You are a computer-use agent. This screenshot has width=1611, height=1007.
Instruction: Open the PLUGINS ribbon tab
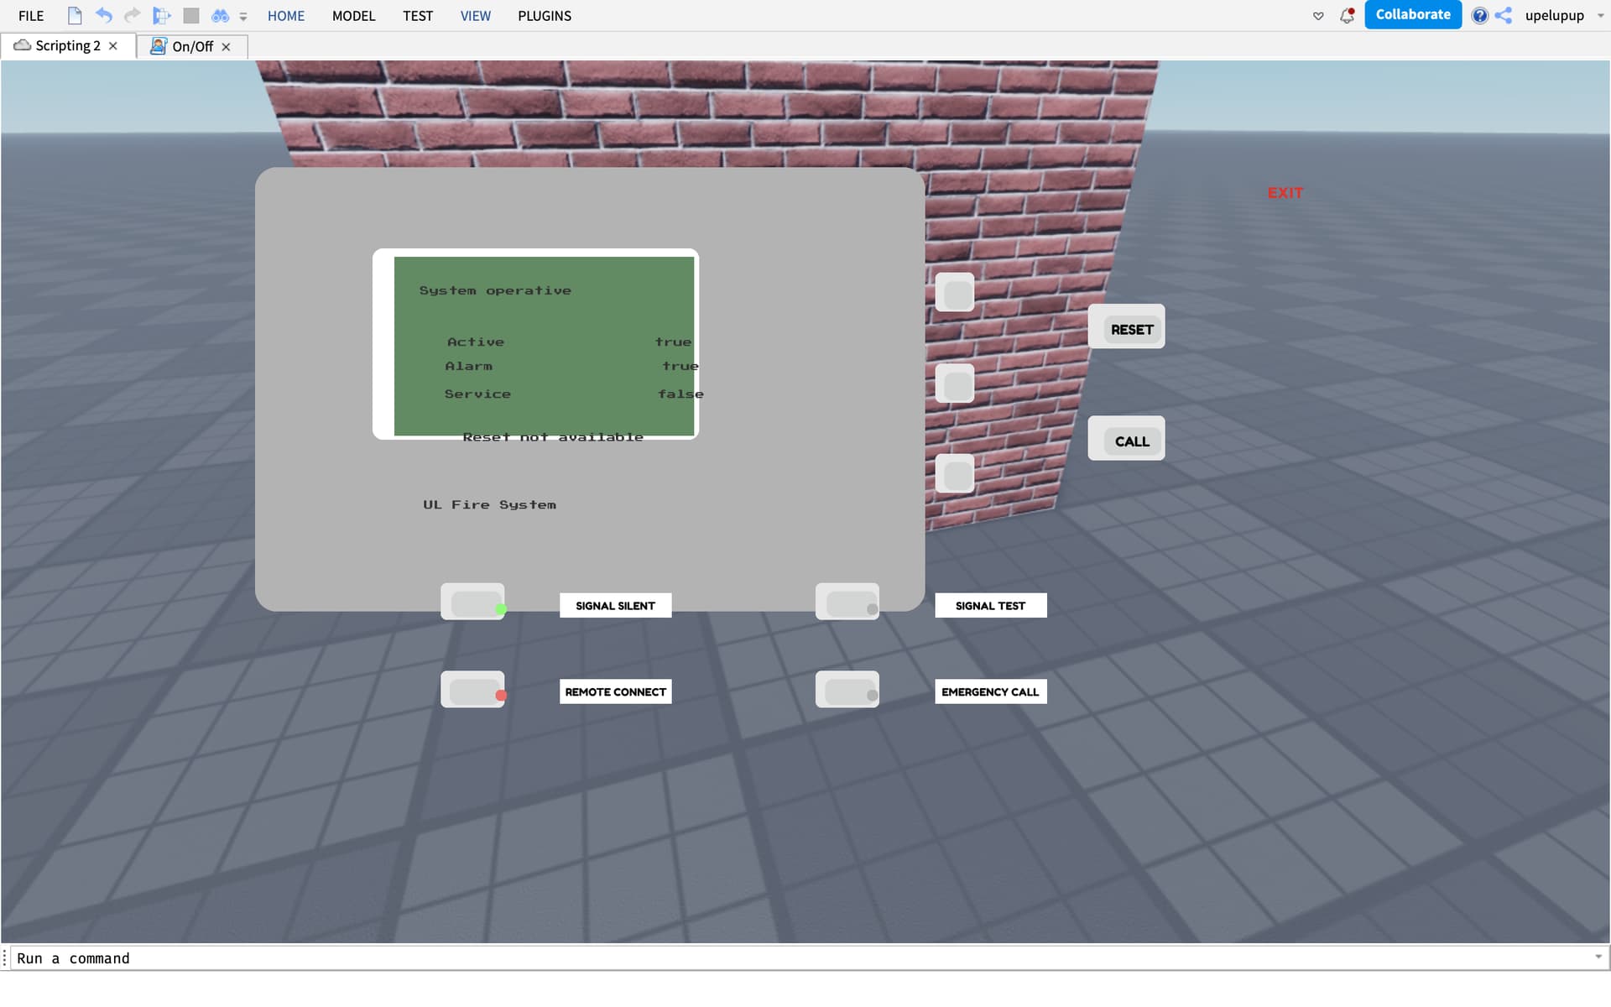[544, 15]
